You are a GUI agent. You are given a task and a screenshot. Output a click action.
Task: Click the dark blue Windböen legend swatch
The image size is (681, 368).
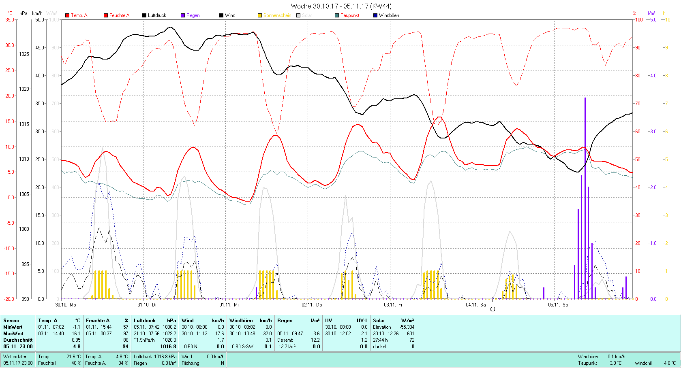tap(375, 15)
